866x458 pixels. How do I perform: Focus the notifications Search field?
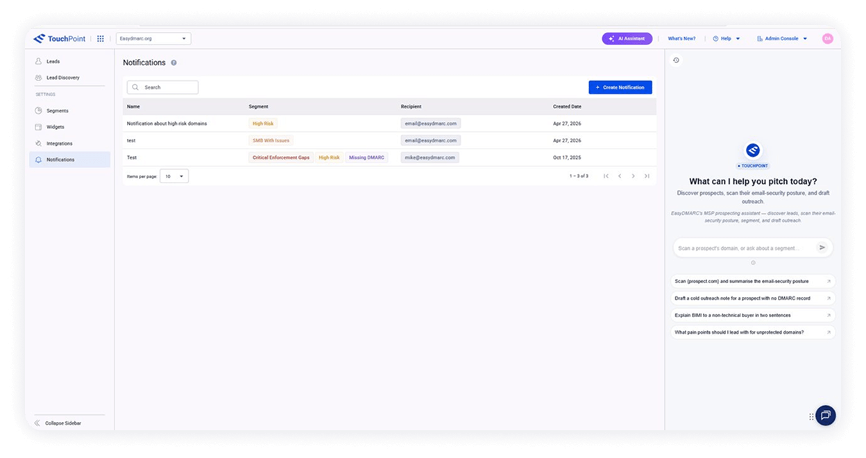162,87
